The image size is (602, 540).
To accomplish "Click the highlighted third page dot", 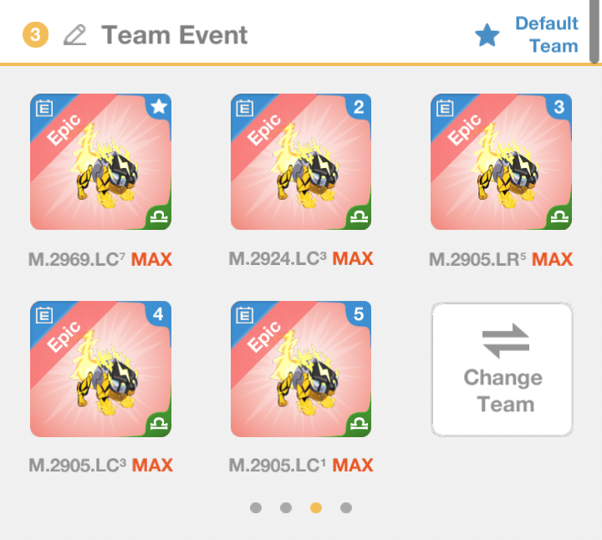I will [x=316, y=507].
